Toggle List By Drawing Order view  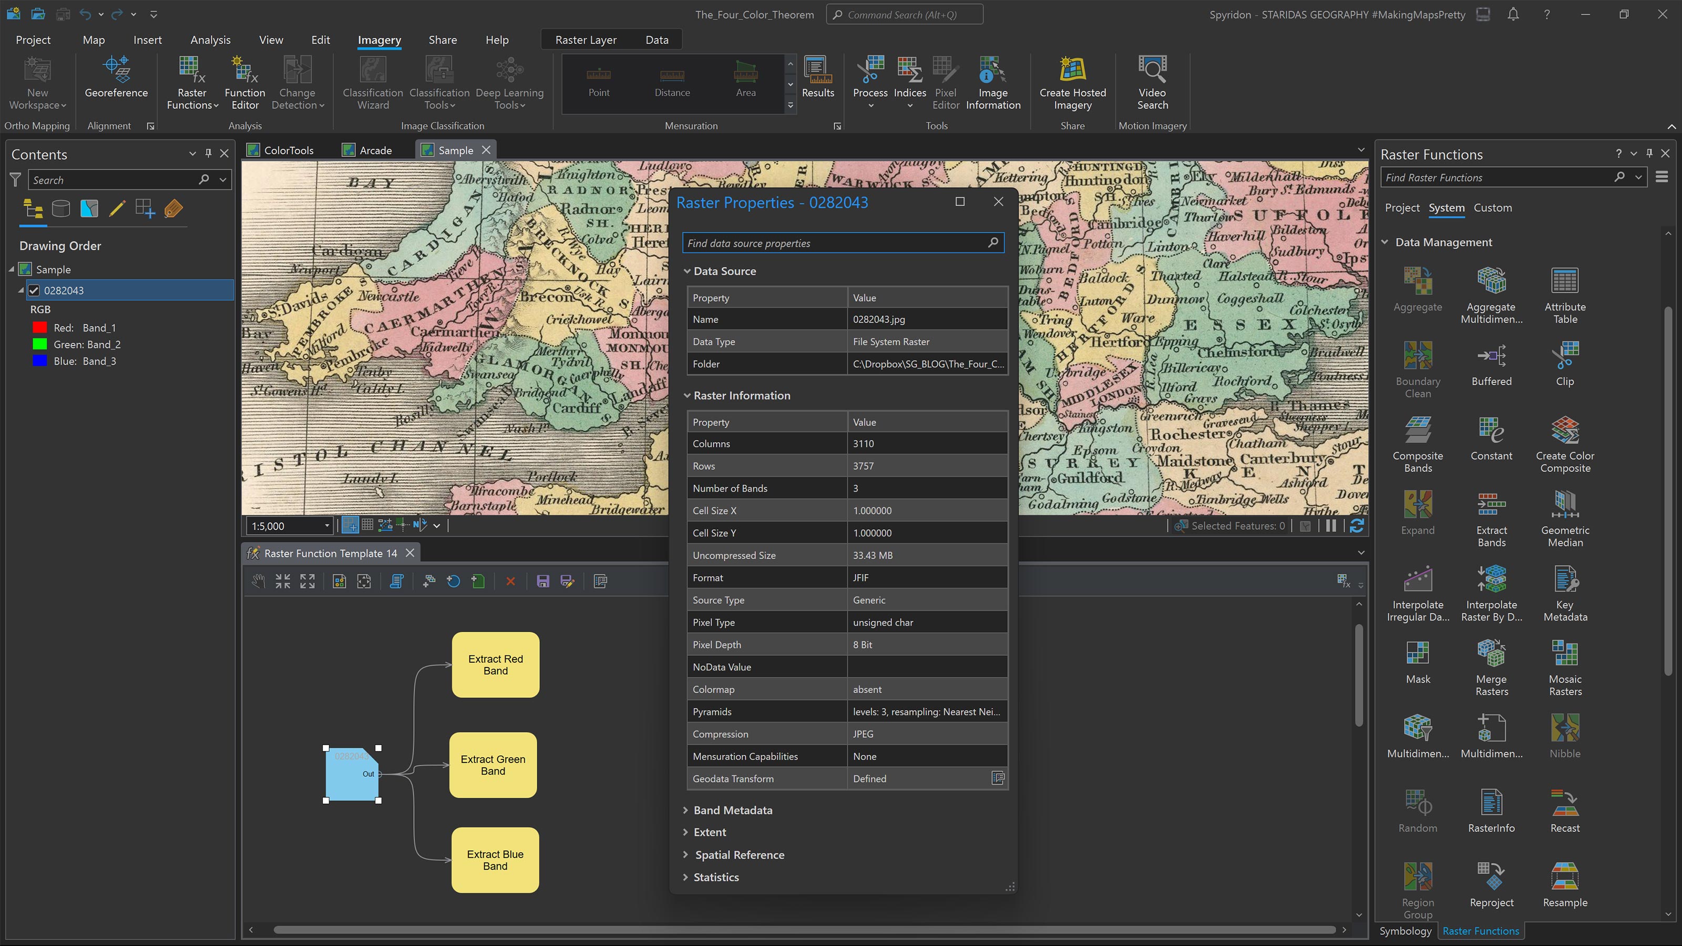coord(33,209)
